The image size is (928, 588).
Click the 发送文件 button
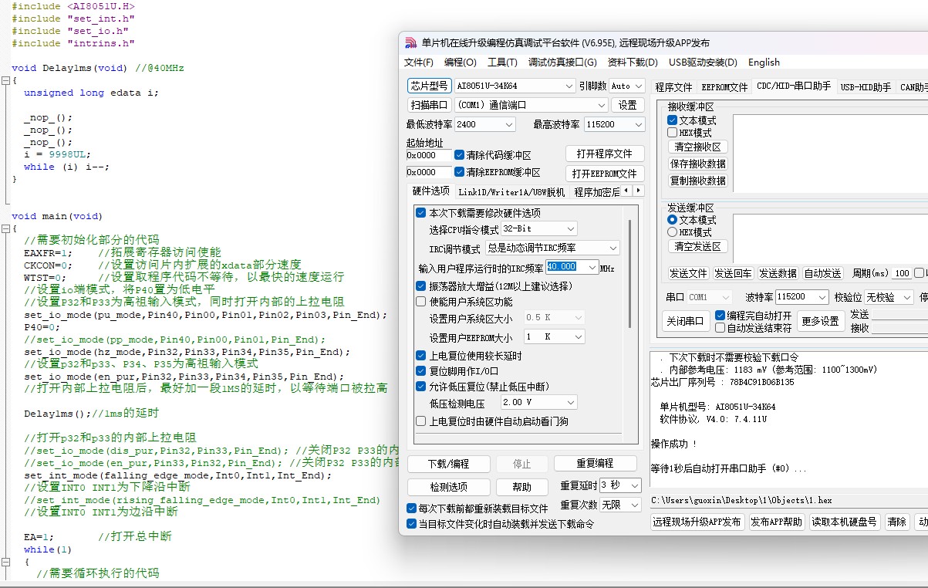pos(688,273)
